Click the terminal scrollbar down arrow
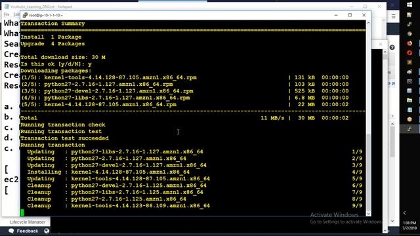This screenshot has width=420, height=236. 369,214
